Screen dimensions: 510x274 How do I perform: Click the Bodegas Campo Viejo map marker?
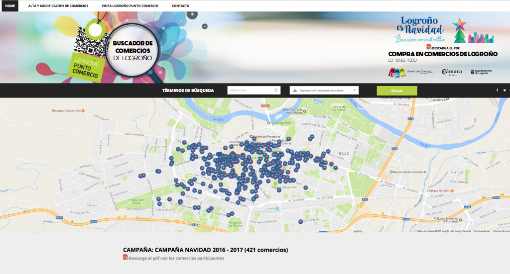click(x=83, y=110)
